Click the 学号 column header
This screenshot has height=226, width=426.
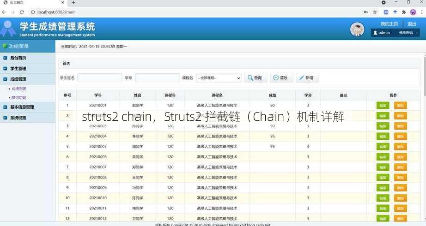[x=98, y=95]
